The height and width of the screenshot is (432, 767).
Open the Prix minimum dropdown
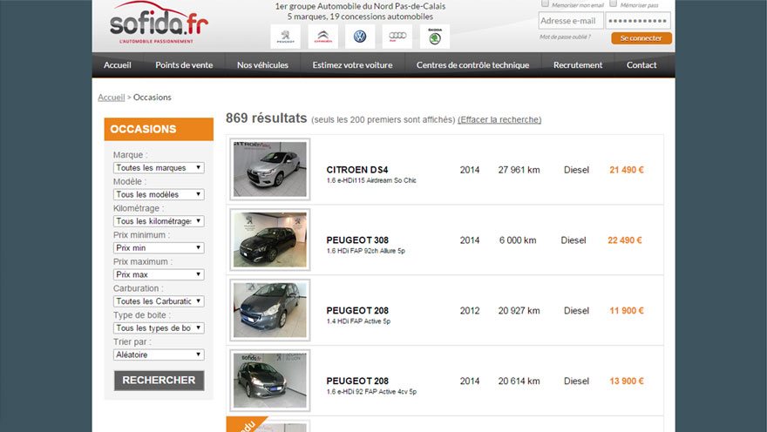tap(159, 247)
